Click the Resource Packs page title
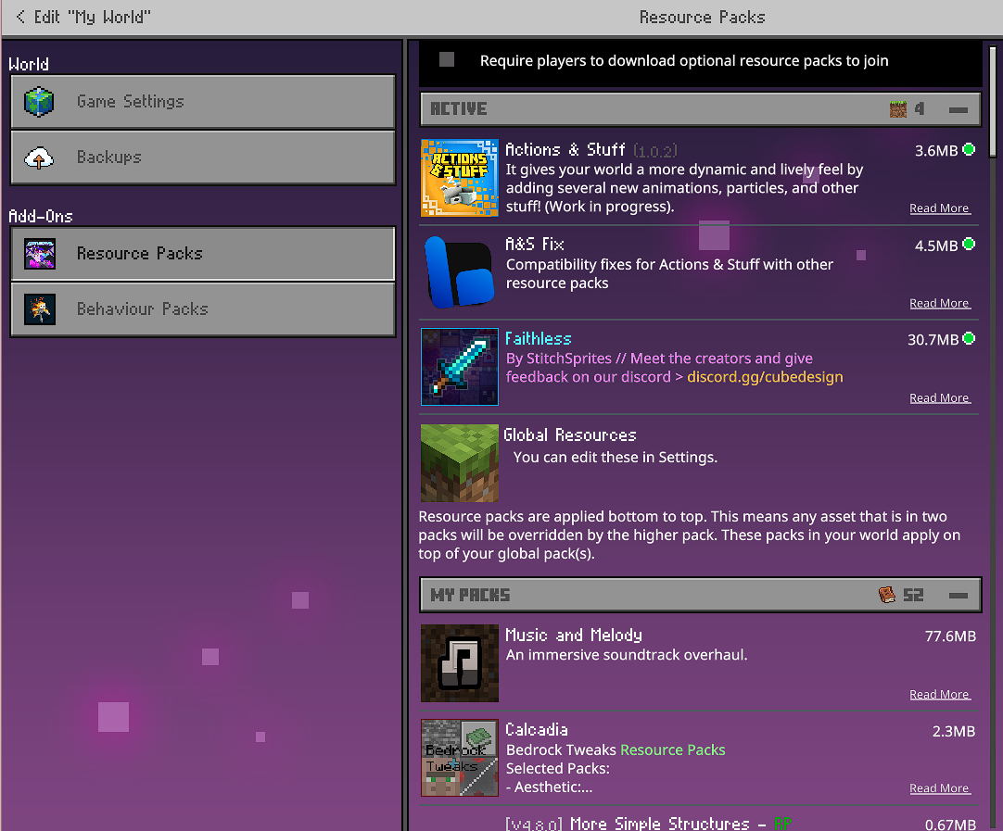The image size is (1003, 831). click(x=703, y=18)
